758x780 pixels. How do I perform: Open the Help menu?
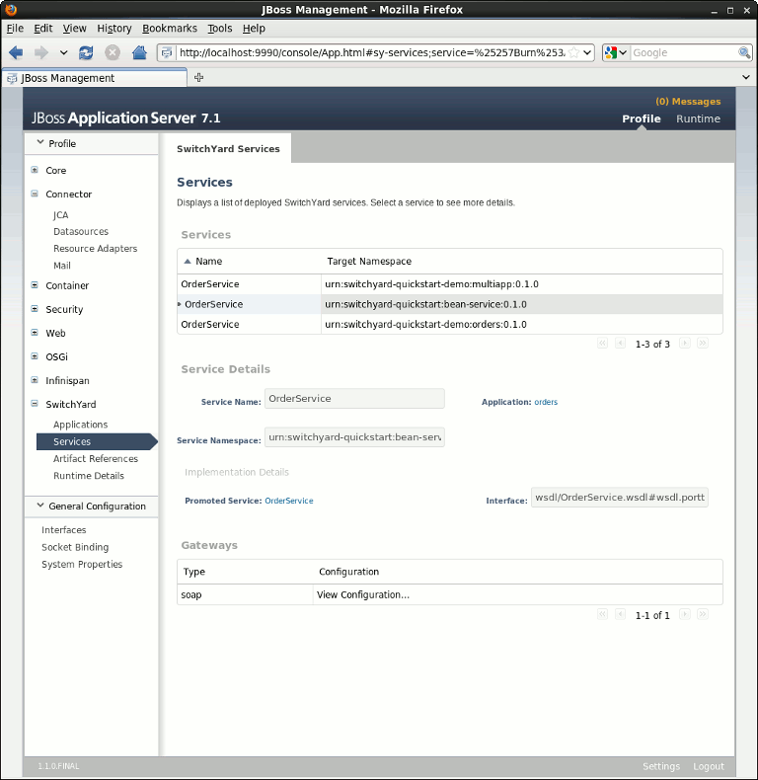[x=254, y=29]
